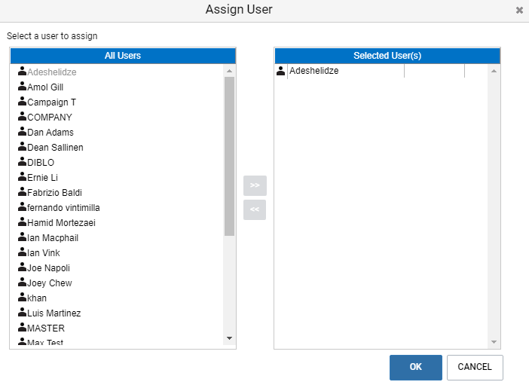Click All Users scrollbar down arrow
The height and width of the screenshot is (385, 529).
pos(229,338)
